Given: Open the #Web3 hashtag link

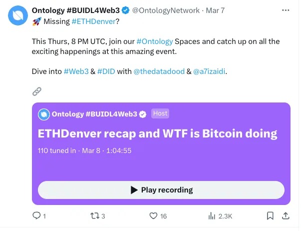Looking at the screenshot, I should 77,71.
